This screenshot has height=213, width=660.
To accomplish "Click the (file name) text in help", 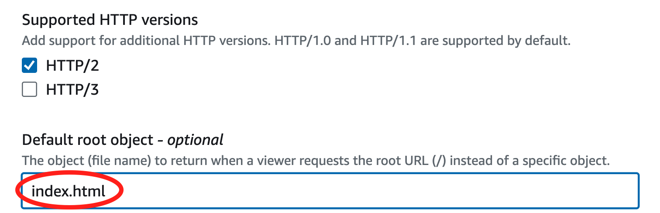I will 119,161.
